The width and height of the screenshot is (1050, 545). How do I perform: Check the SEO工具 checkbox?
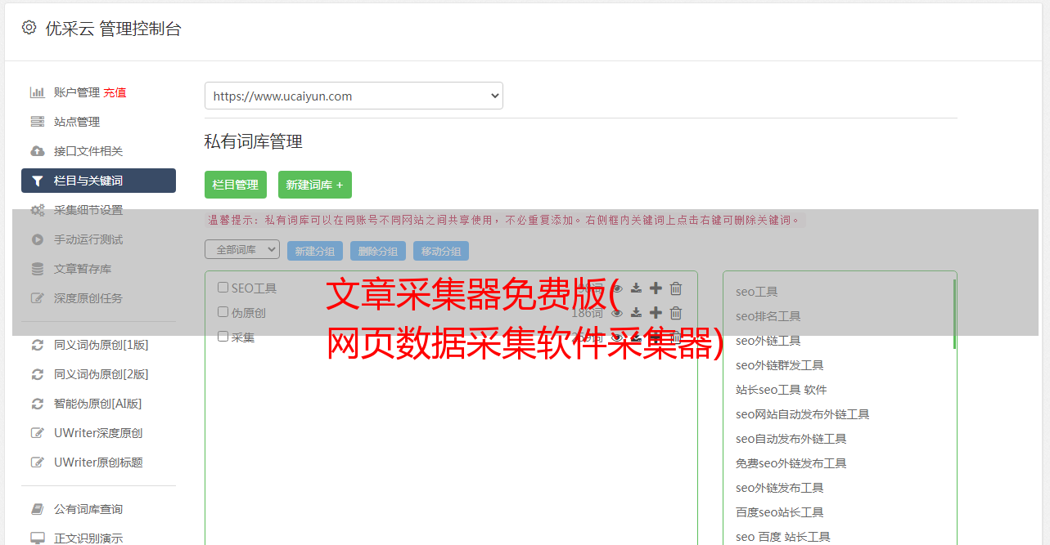pos(223,288)
